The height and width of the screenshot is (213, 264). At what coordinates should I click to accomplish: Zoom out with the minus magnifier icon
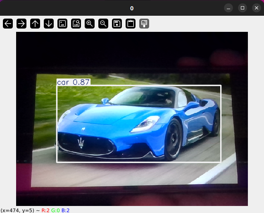point(103,24)
